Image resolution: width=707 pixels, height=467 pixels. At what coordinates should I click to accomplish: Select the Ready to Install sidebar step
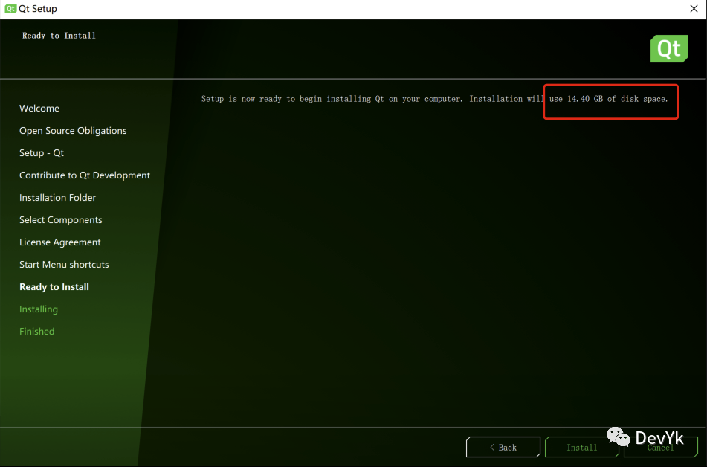[54, 287]
